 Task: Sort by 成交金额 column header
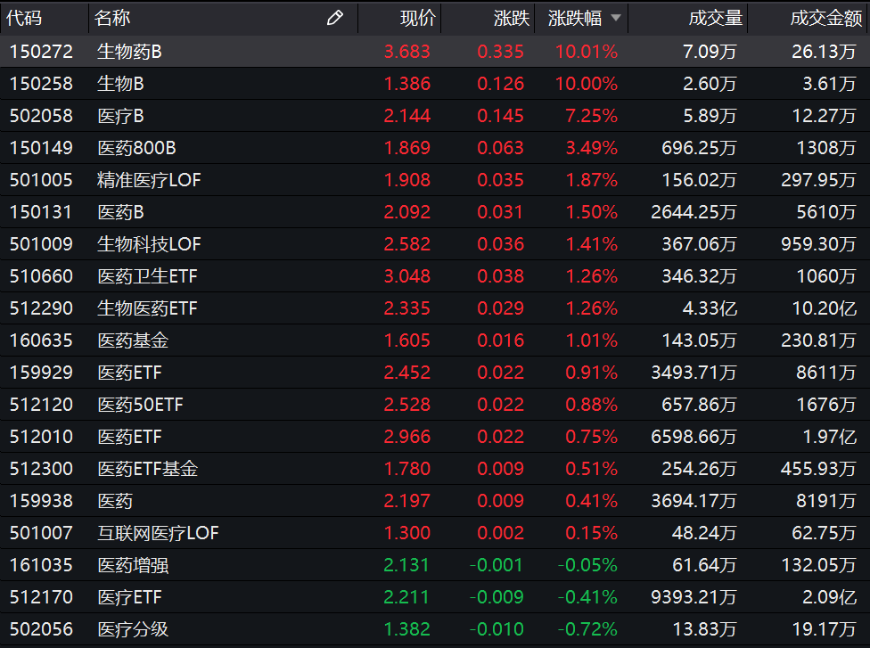(x=825, y=18)
